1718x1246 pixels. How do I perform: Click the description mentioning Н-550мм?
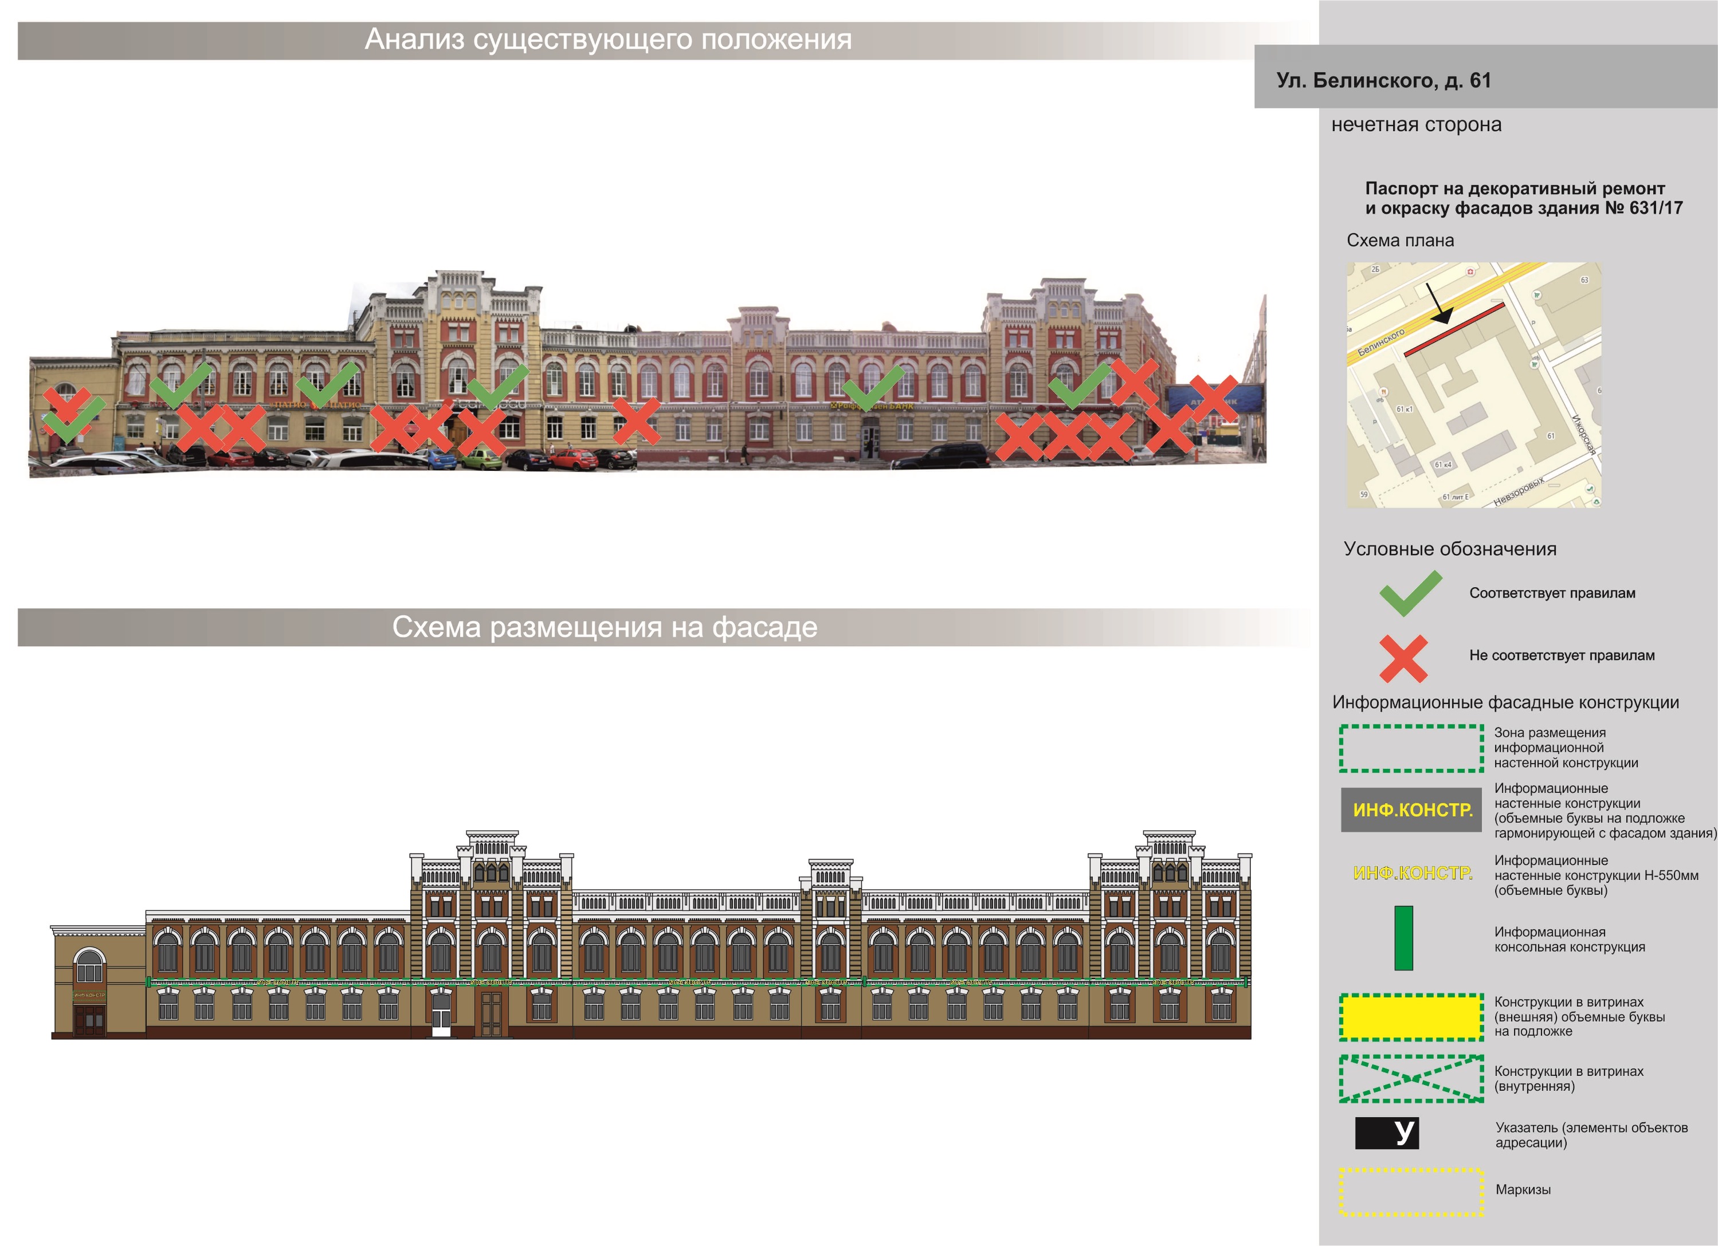tap(1596, 875)
